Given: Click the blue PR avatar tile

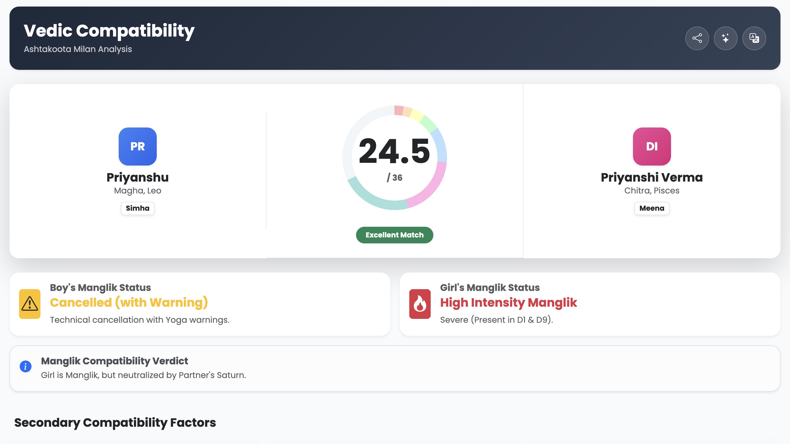Looking at the screenshot, I should (137, 147).
